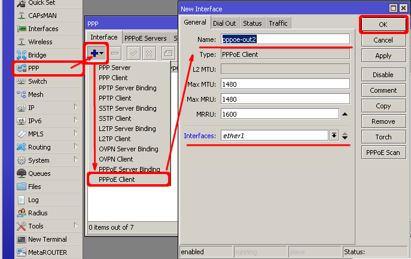Expand the Routing submenu arrow
Viewport: 411px width, 259px height.
coord(76,147)
